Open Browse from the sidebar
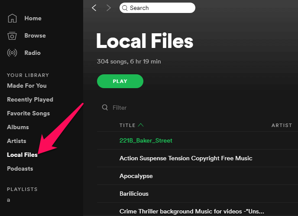The width and height of the screenshot is (298, 216). [35, 35]
